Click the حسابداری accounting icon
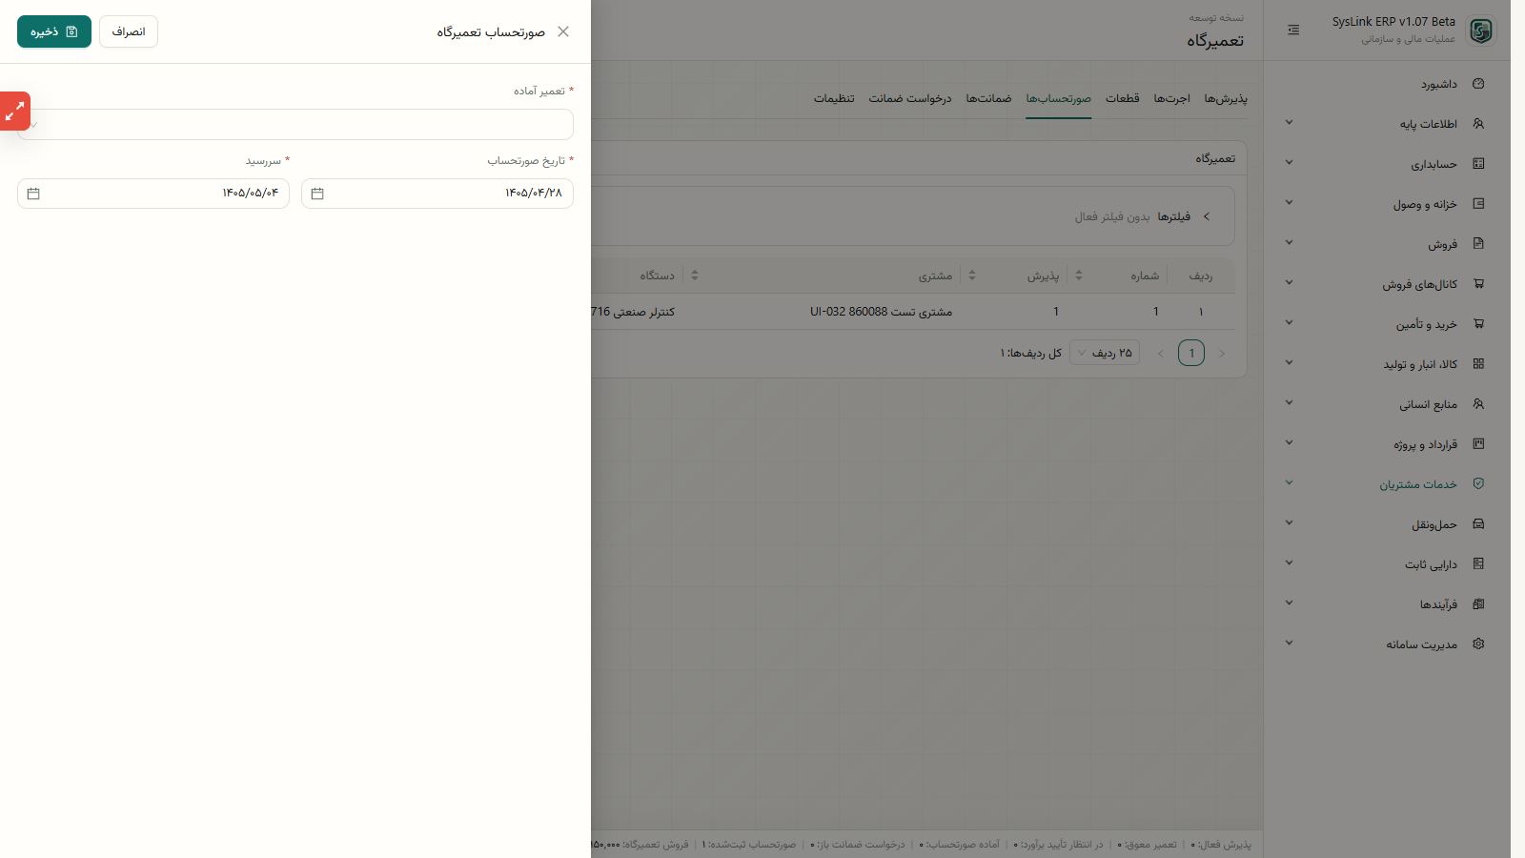The image size is (1525, 858). coord(1478,164)
